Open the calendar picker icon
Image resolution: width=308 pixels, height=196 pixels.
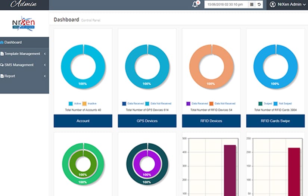pos(252,4)
